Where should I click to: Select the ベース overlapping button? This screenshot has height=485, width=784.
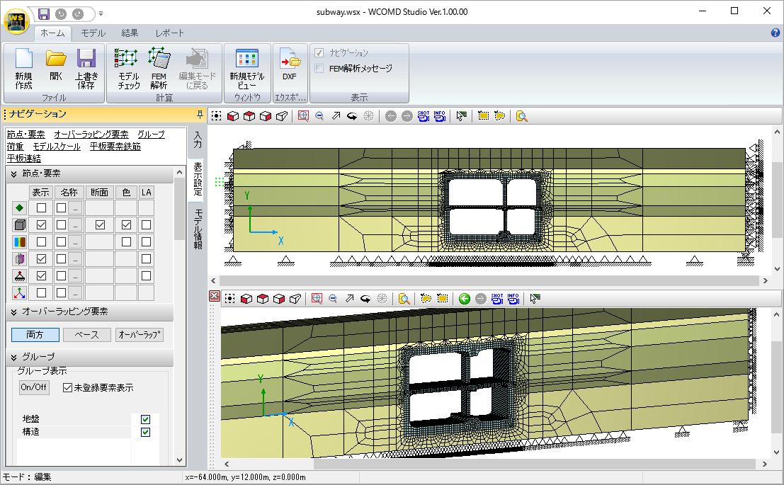click(86, 335)
